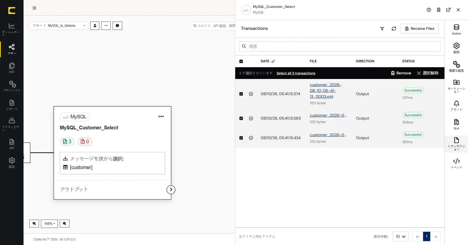Click 選択解除 to deselect transactions
Screen dimensions: 468x245
click(428, 73)
